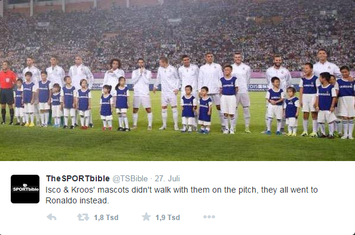Open TheSPORTbible profile name link
Viewport: 355px width, 235px height.
[x=78, y=178]
